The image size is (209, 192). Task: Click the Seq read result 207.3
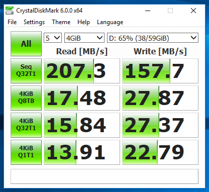[x=82, y=71]
